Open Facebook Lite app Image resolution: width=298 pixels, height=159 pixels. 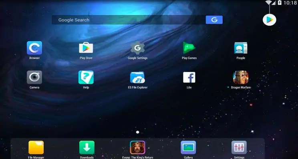pyautogui.click(x=189, y=77)
